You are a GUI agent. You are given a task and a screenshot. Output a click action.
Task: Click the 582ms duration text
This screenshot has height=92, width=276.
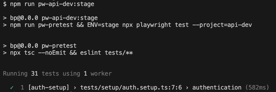257,88
